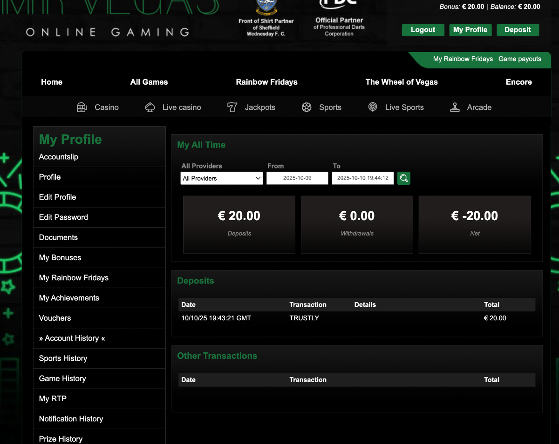Open All Games menu item

(x=149, y=82)
